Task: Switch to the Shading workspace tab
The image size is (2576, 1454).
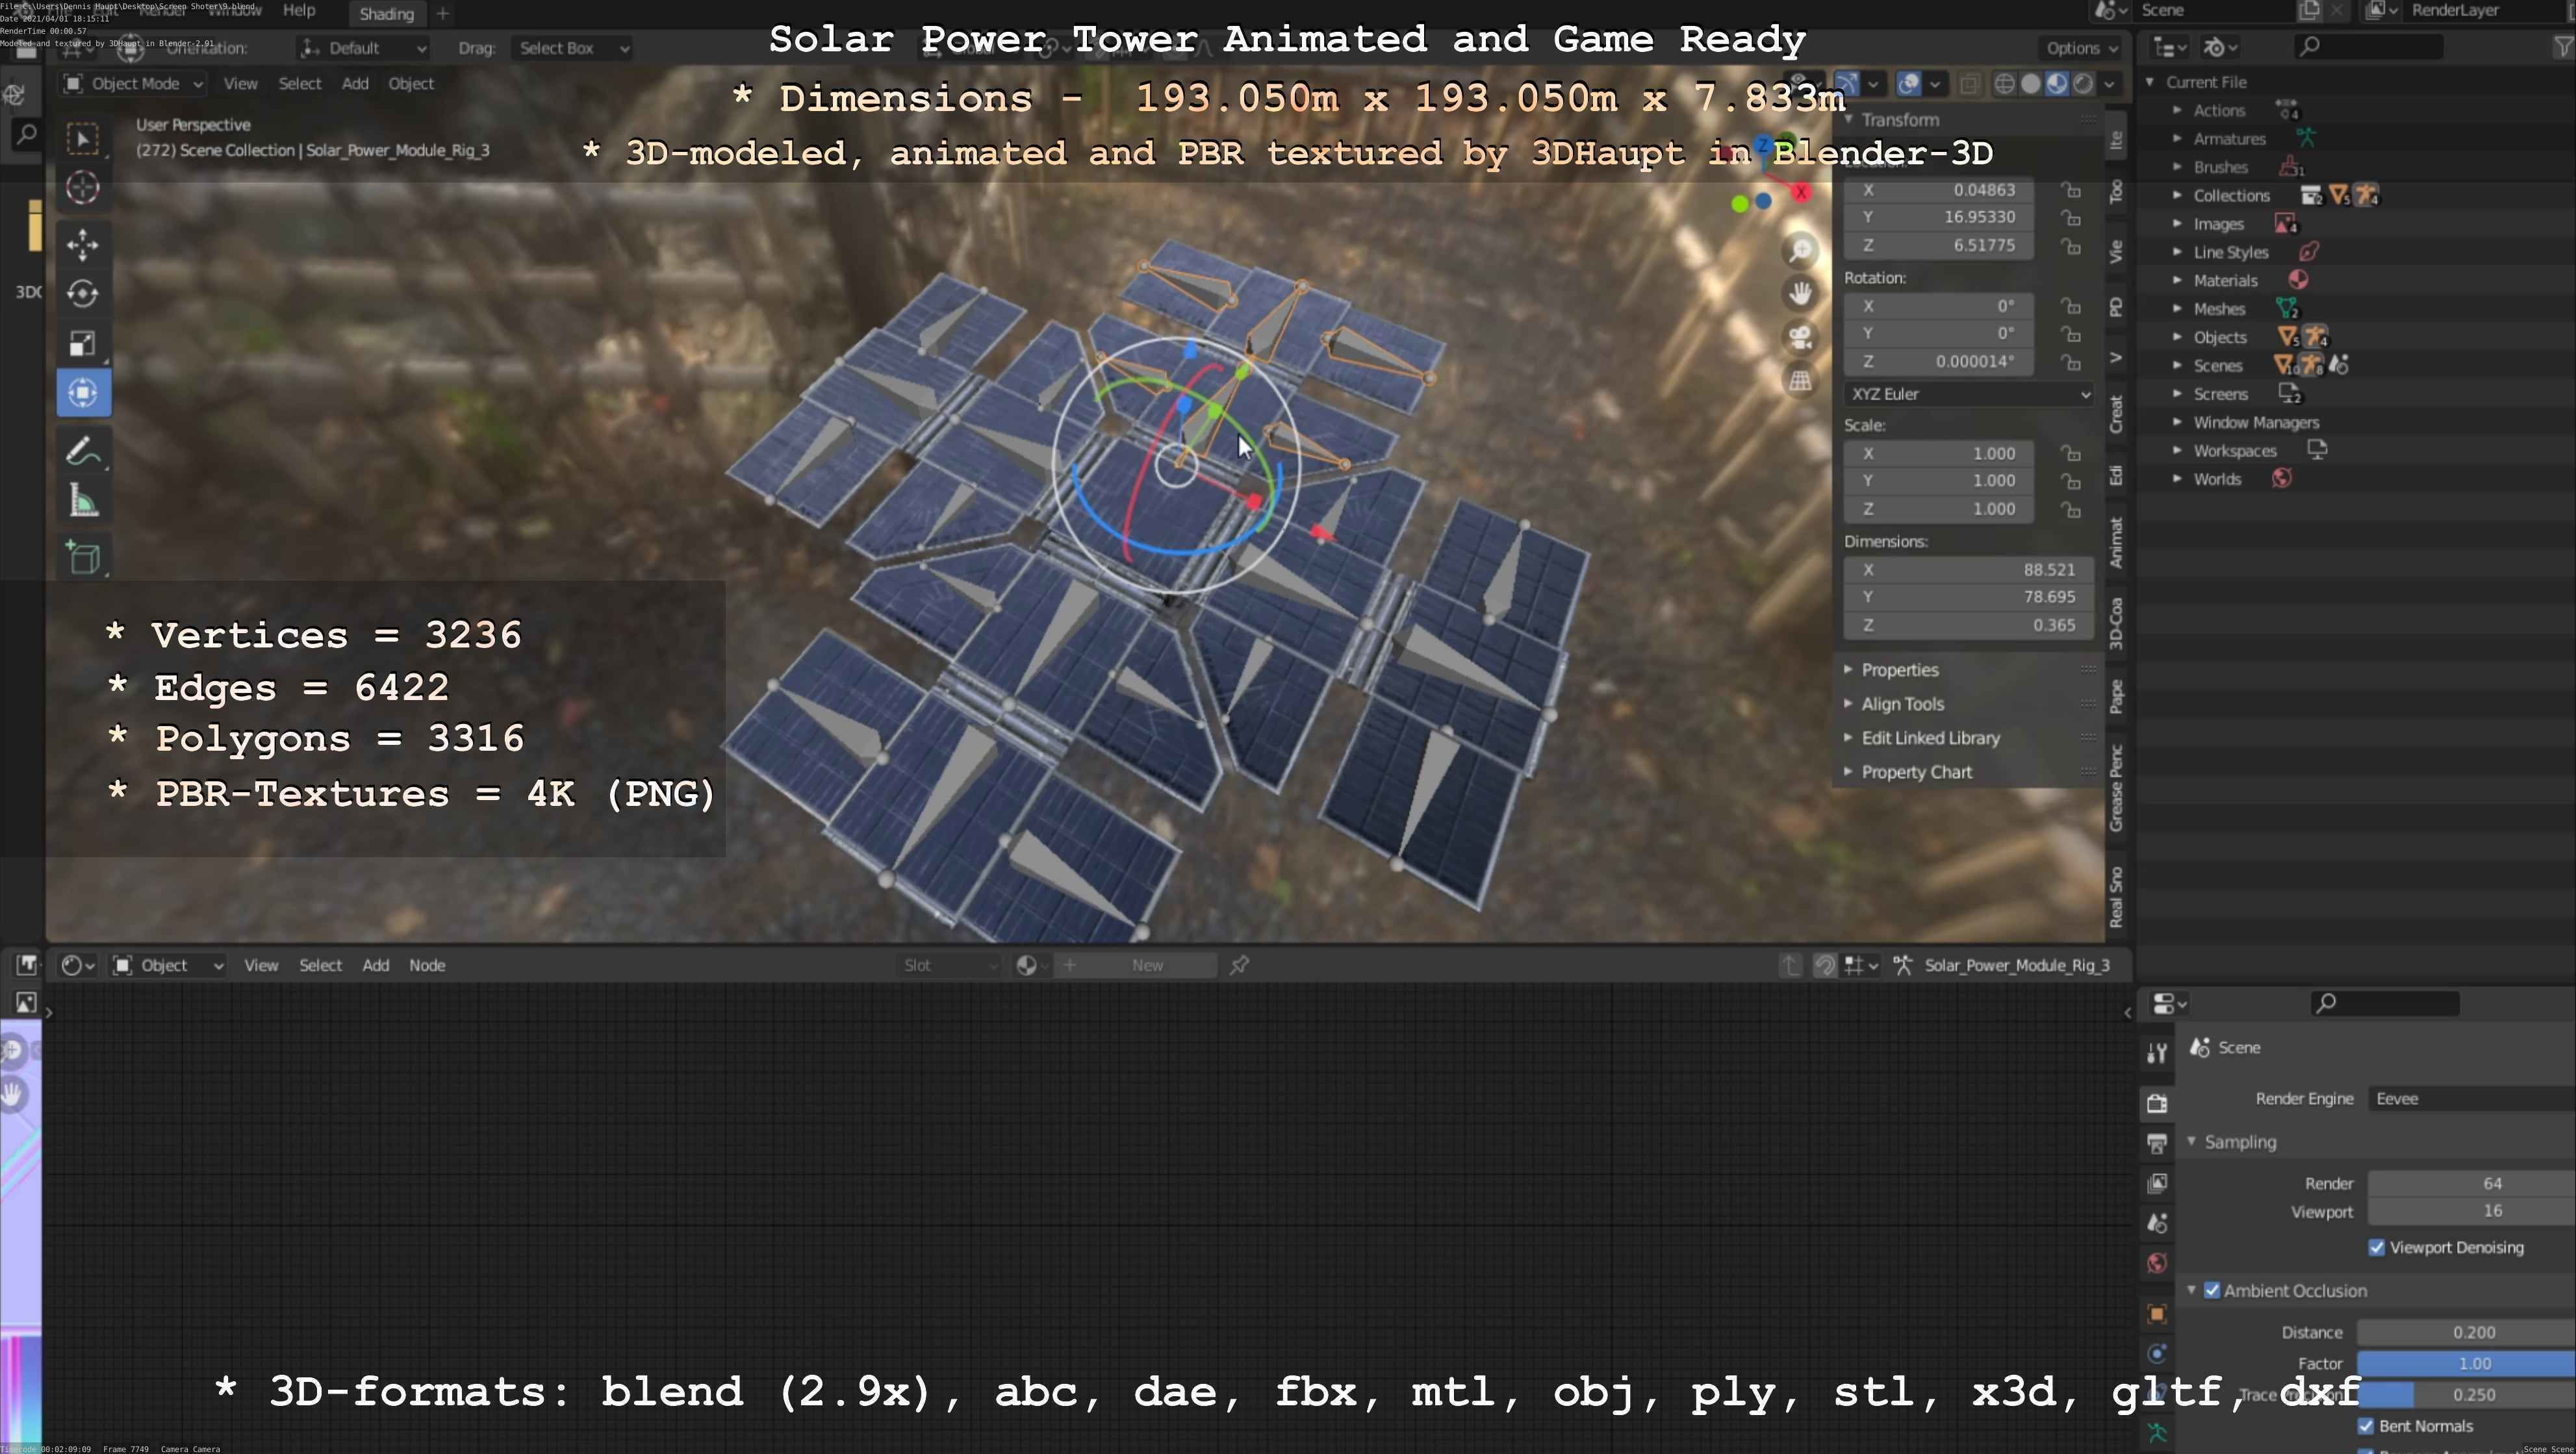Action: (386, 14)
